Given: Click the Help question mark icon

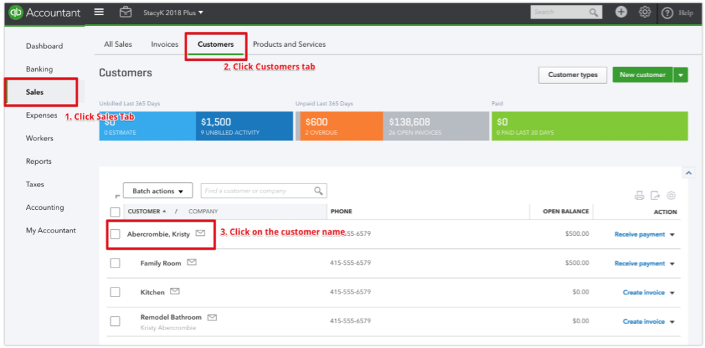Looking at the screenshot, I should (x=668, y=13).
